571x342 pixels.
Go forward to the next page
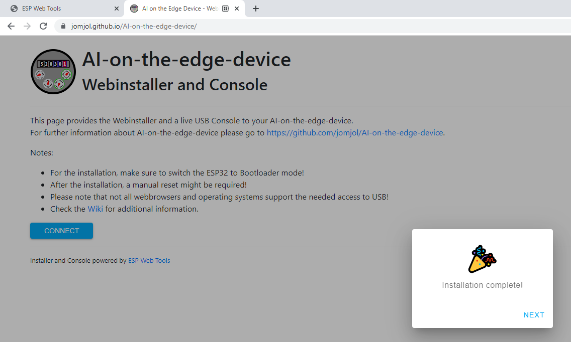tap(27, 26)
